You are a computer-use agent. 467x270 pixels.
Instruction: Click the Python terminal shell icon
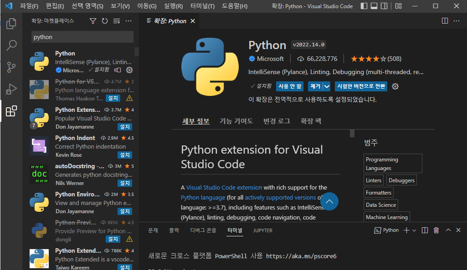[x=377, y=230]
